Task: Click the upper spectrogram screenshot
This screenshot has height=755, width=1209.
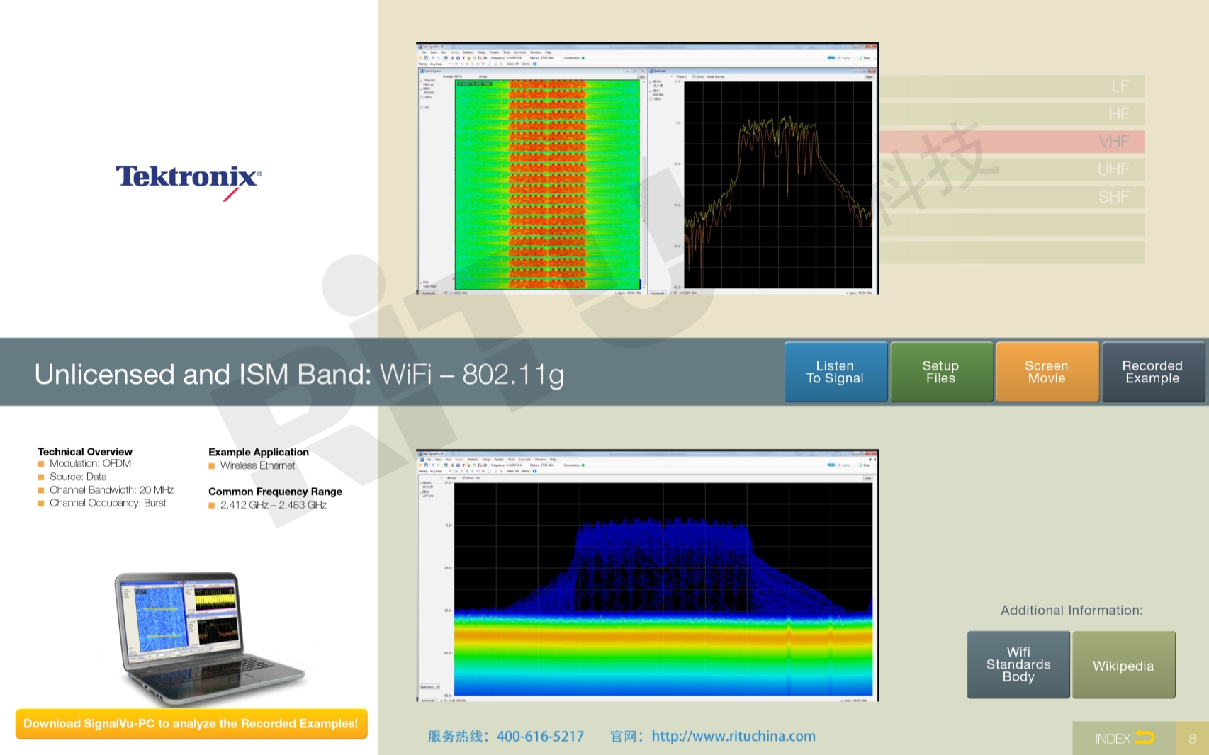Action: click(x=546, y=184)
